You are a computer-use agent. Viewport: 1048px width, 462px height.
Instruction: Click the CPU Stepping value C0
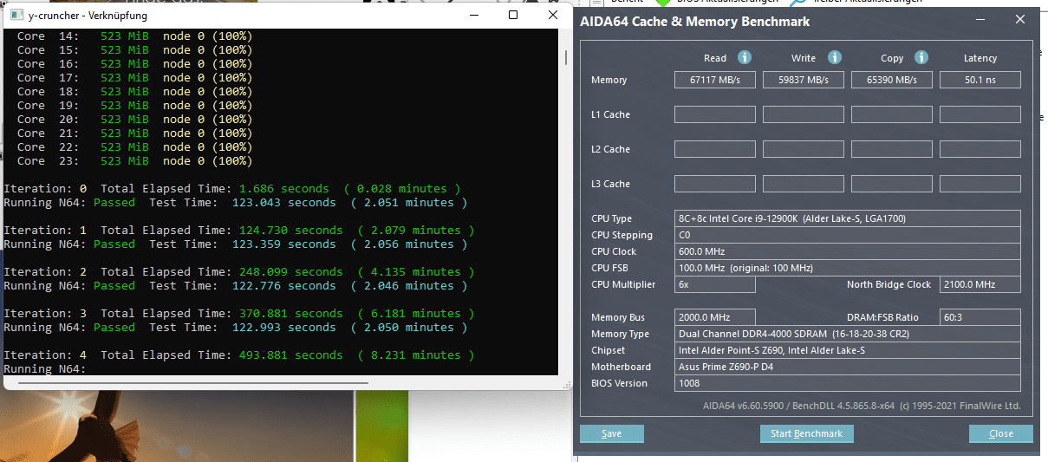[x=848, y=235]
